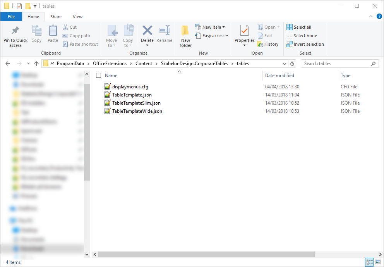Select the displaymenus.cfg file
384x267 pixels.
[130, 87]
